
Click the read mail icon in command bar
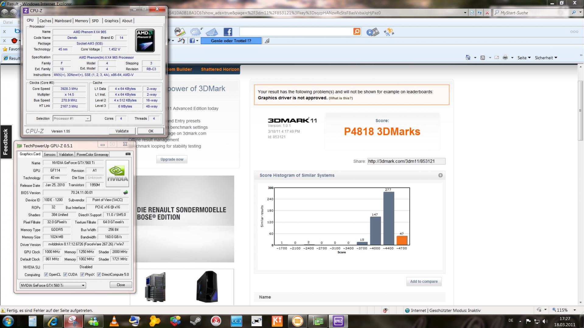click(497, 58)
